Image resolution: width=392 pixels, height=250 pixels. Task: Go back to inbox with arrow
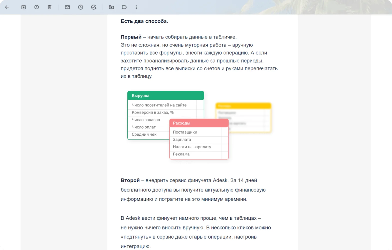(7, 7)
